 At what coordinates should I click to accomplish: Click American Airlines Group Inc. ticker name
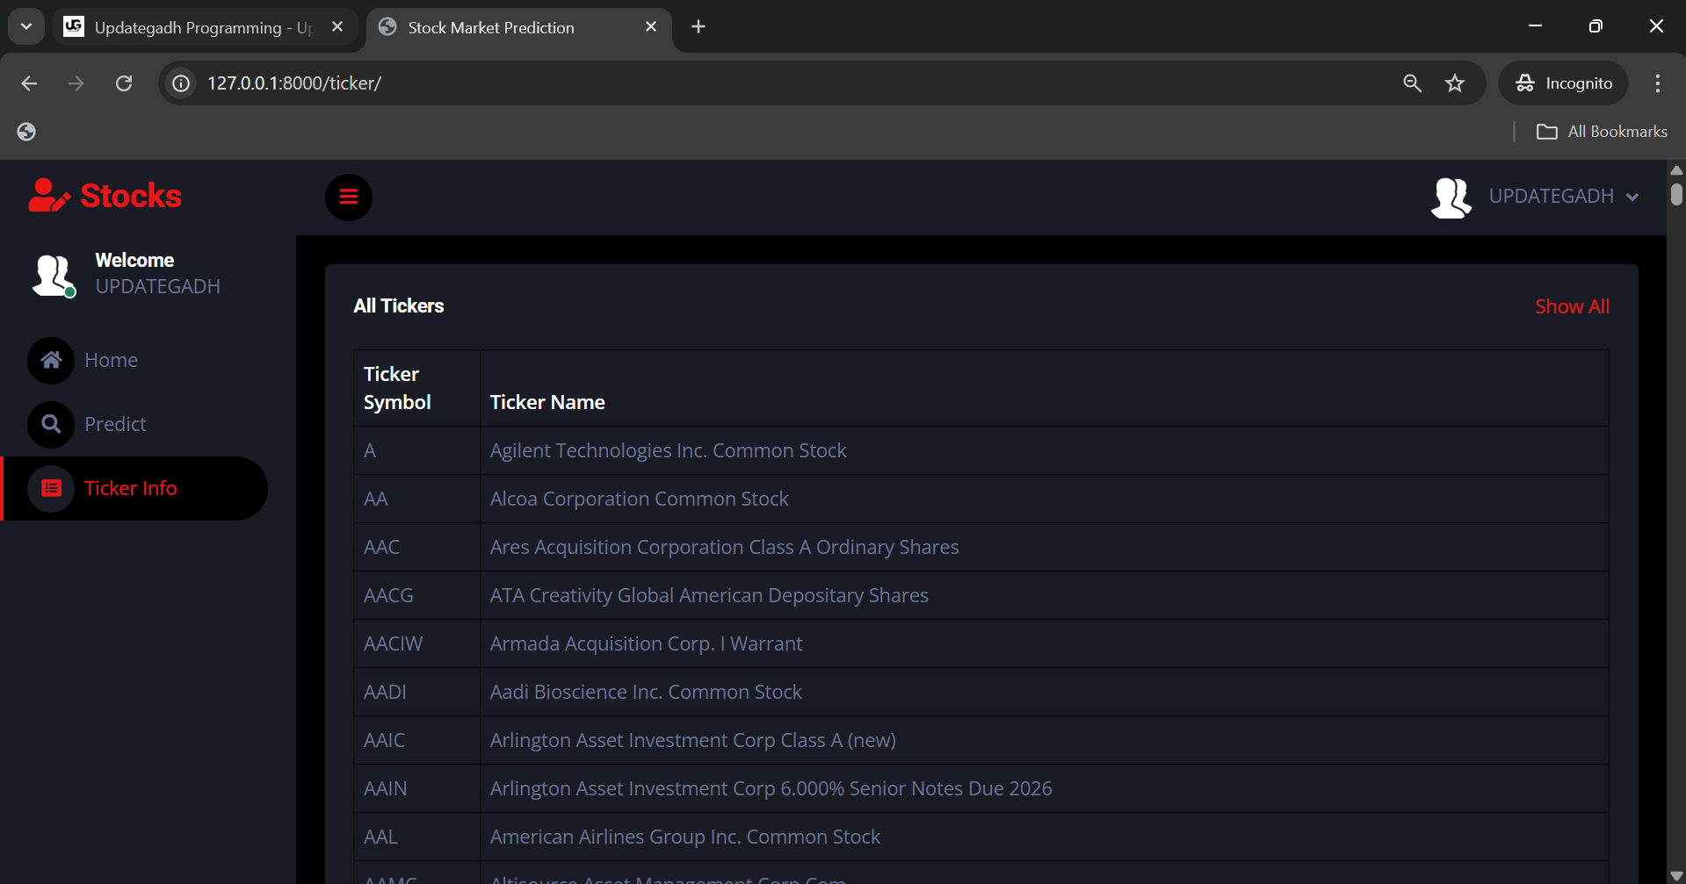[684, 837]
